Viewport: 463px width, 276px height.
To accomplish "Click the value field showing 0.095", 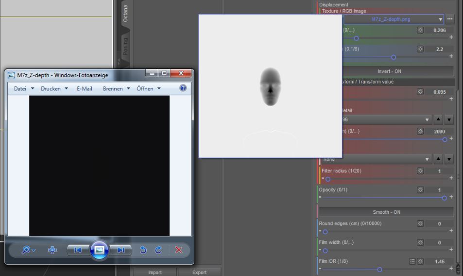I will (x=439, y=92).
